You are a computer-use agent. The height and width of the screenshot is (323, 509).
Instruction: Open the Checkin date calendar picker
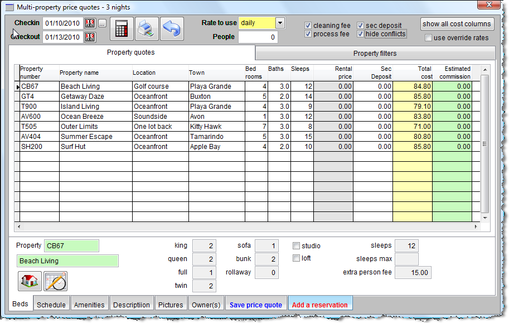(x=90, y=23)
